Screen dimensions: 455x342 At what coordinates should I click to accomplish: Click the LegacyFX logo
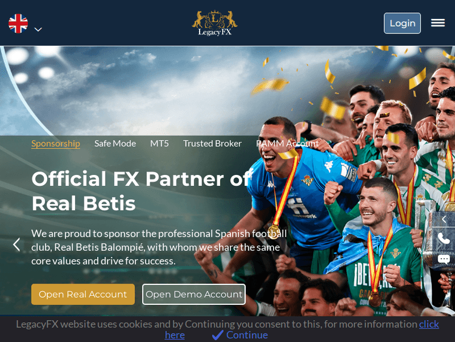click(x=214, y=23)
